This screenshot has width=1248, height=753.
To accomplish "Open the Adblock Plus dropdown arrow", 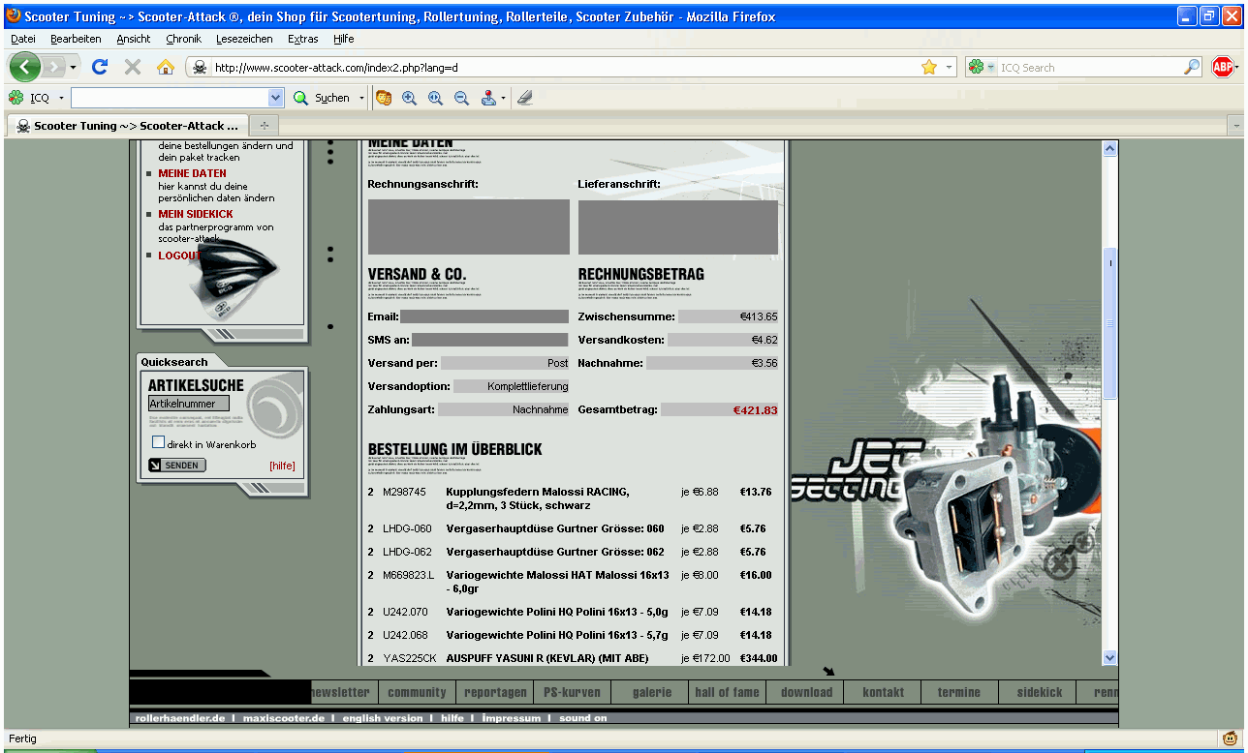I will click(x=1239, y=68).
